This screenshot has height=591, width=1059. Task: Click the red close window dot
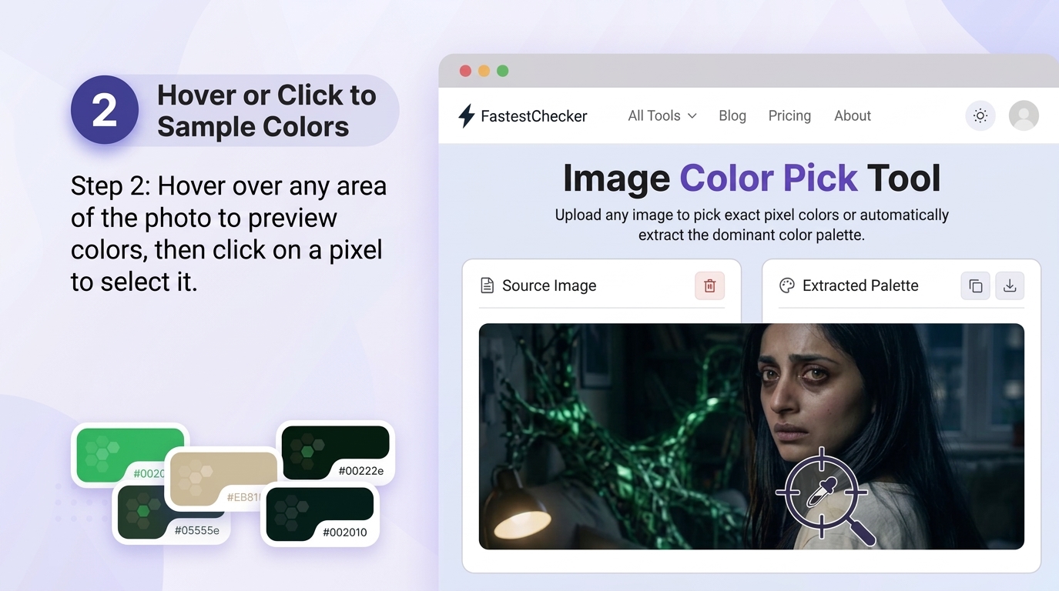[465, 71]
